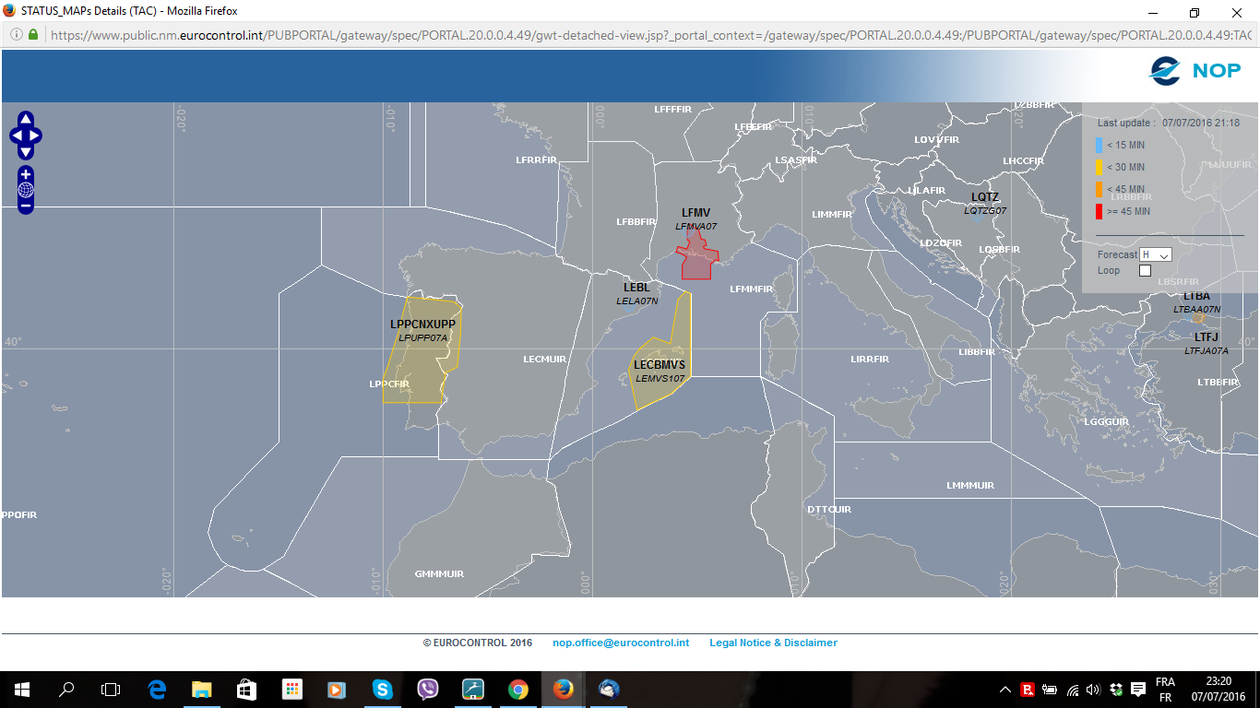Pan the map right with the arrow
The image size is (1260, 708).
[x=35, y=136]
